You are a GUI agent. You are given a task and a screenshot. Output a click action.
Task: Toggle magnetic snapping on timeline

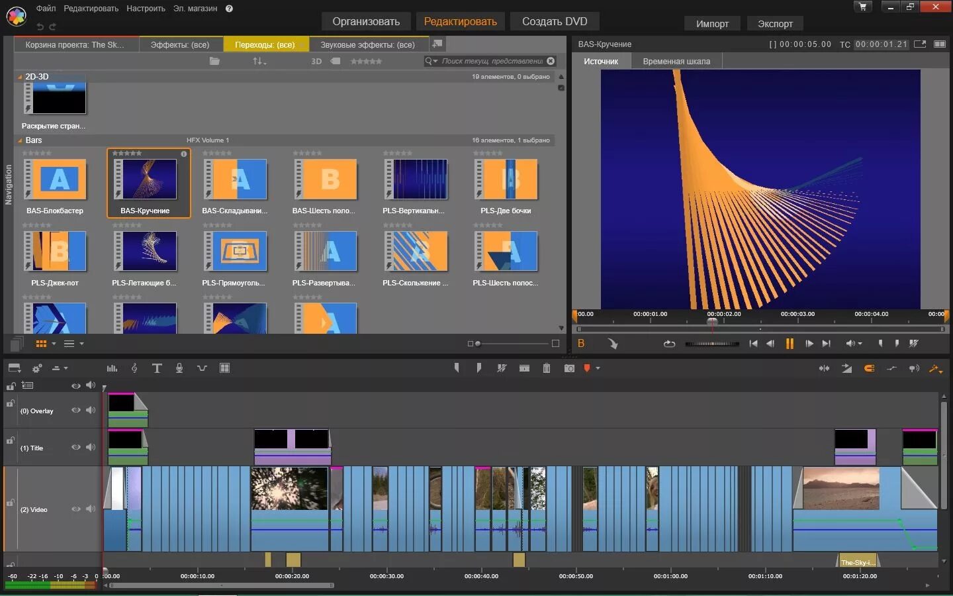(x=869, y=368)
